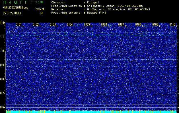Click time marker 0109

click(155, 25)
